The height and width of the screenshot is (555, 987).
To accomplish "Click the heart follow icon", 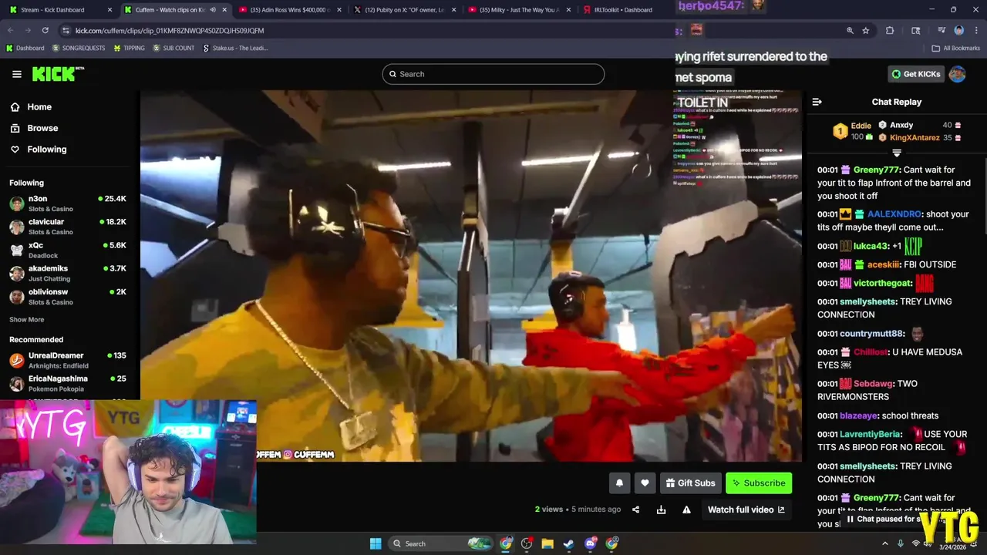I will click(645, 483).
